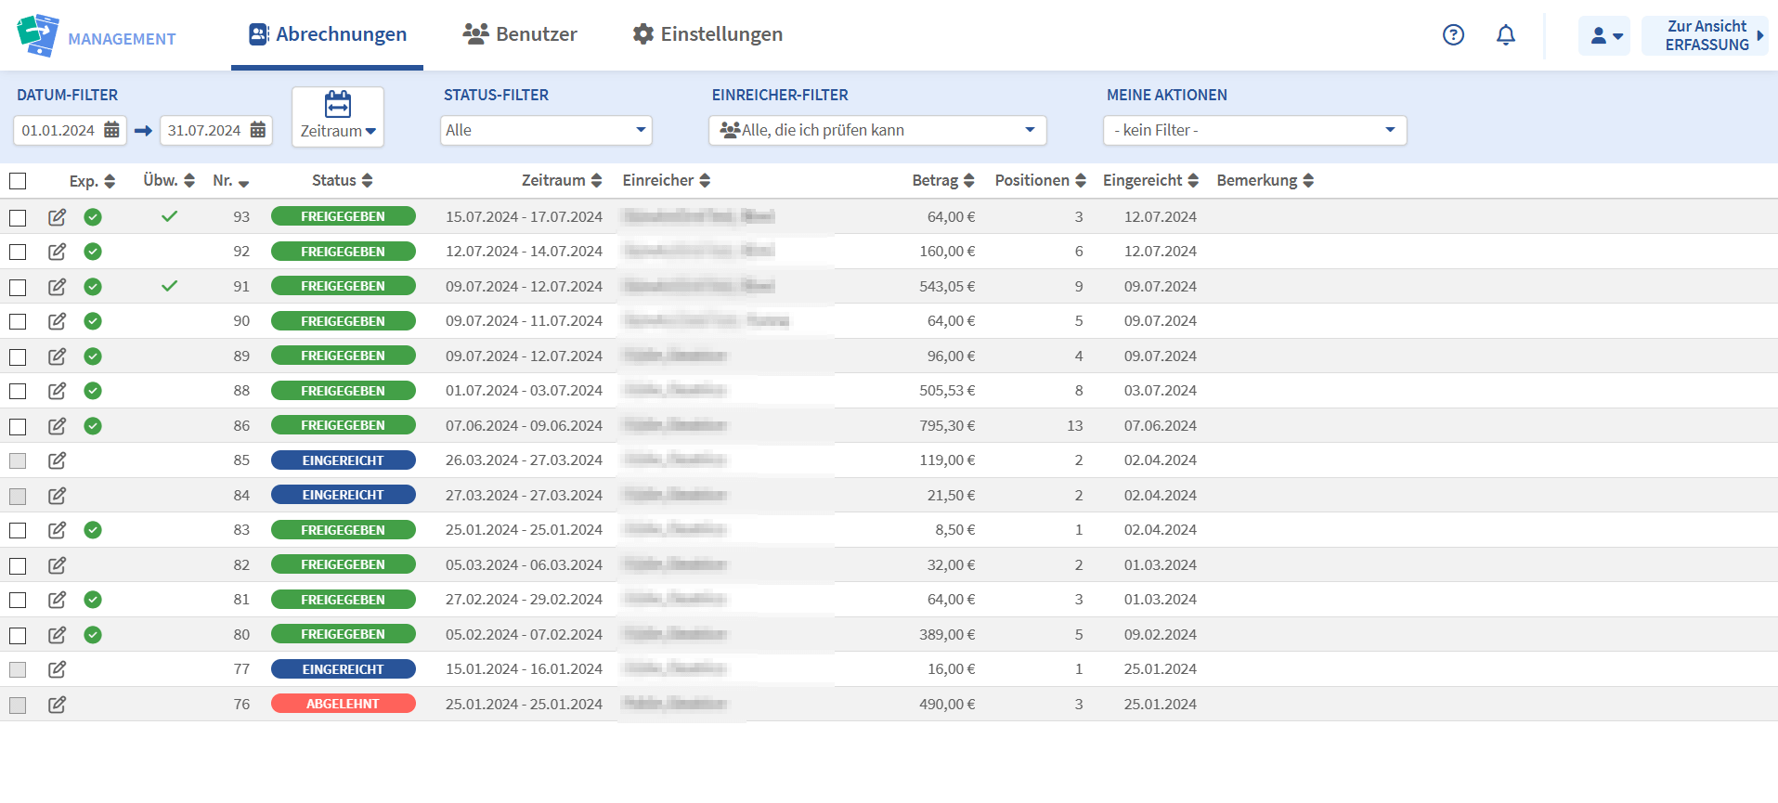1778x803 pixels.
Task: Click edit icon for entry 80
Action: click(58, 635)
